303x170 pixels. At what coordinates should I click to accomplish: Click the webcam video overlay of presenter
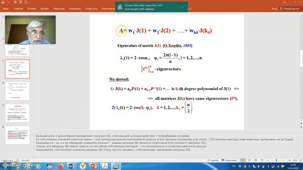coord(30,30)
